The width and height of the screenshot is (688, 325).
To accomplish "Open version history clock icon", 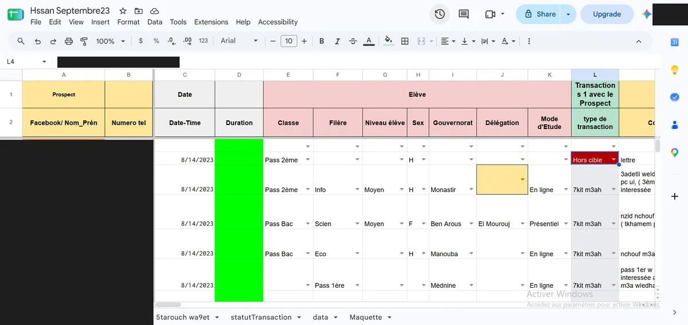I will point(440,14).
